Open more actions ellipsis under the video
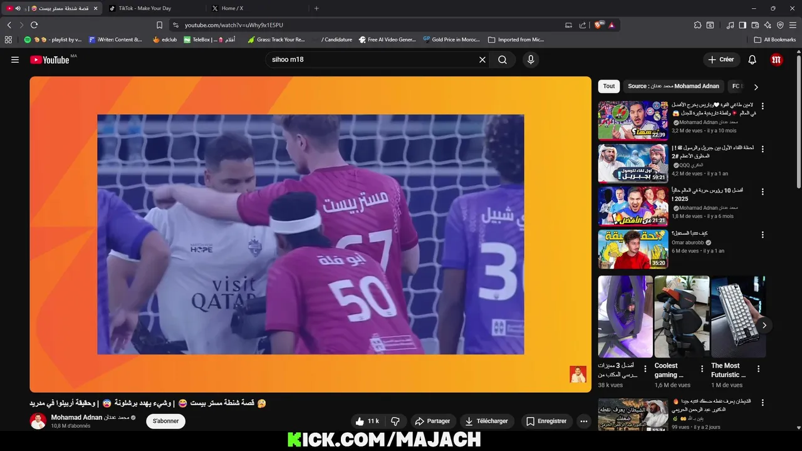 [584, 422]
